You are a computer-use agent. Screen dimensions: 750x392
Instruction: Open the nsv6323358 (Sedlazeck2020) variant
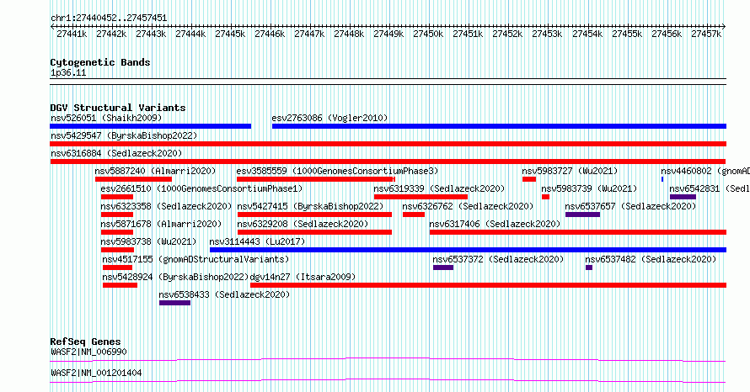(x=166, y=206)
